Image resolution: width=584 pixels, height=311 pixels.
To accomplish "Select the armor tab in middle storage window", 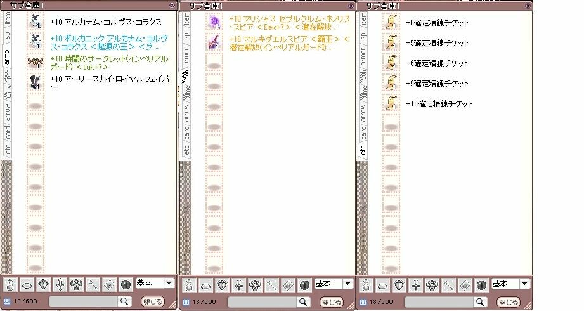I will tap(186, 56).
